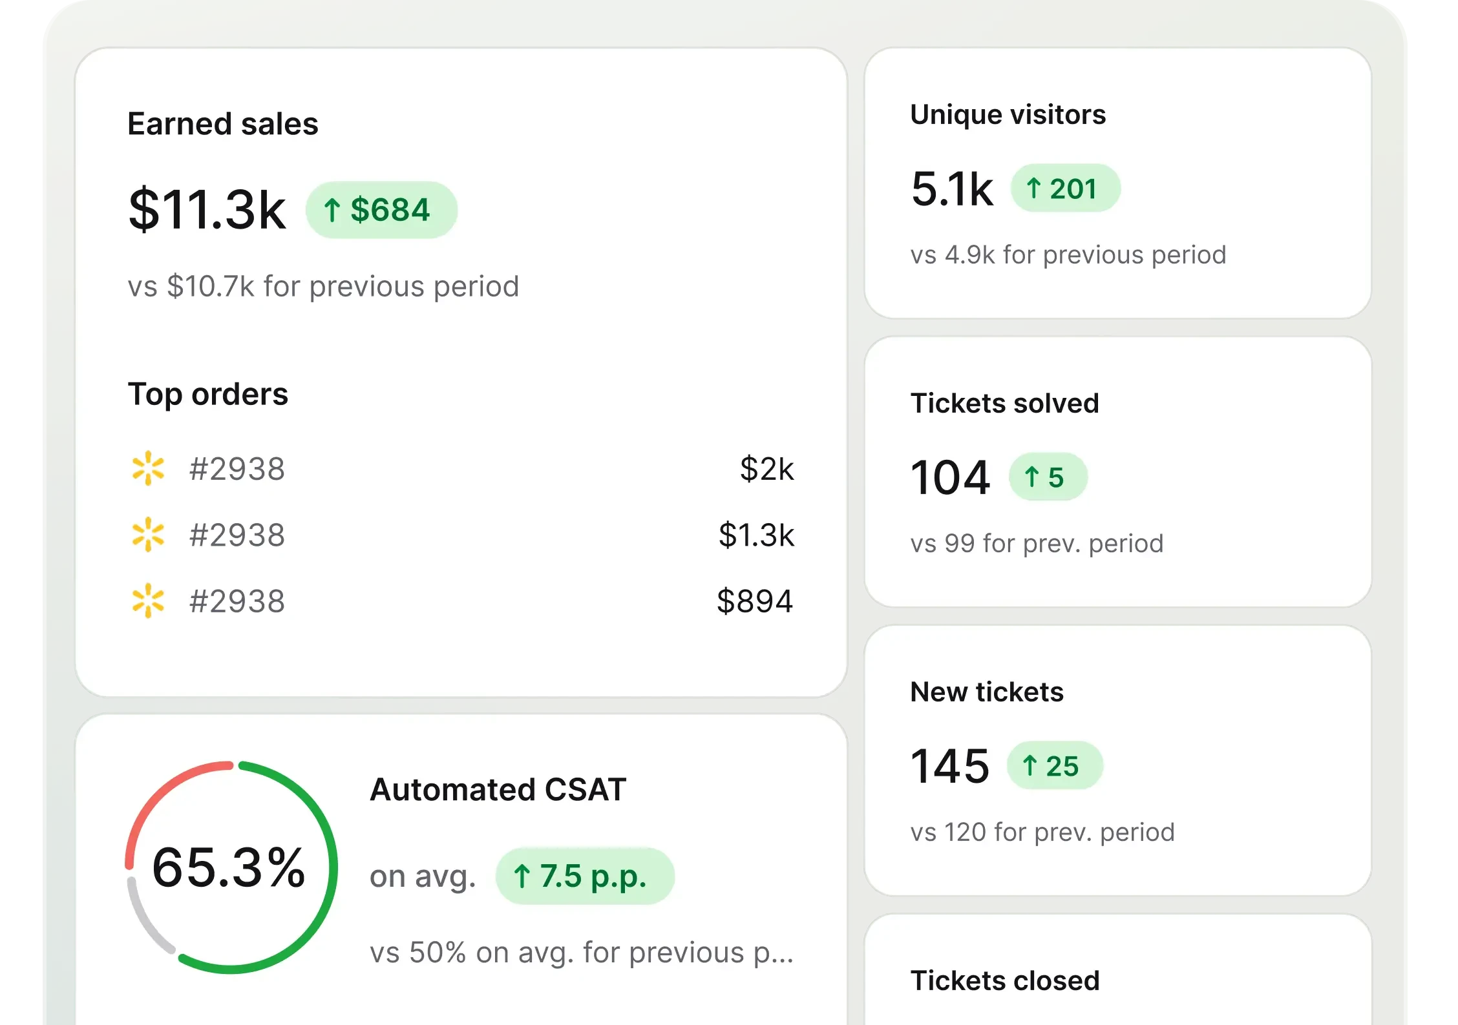
Task: Click the yellow spark icon beside the $2k order
Action: [148, 468]
